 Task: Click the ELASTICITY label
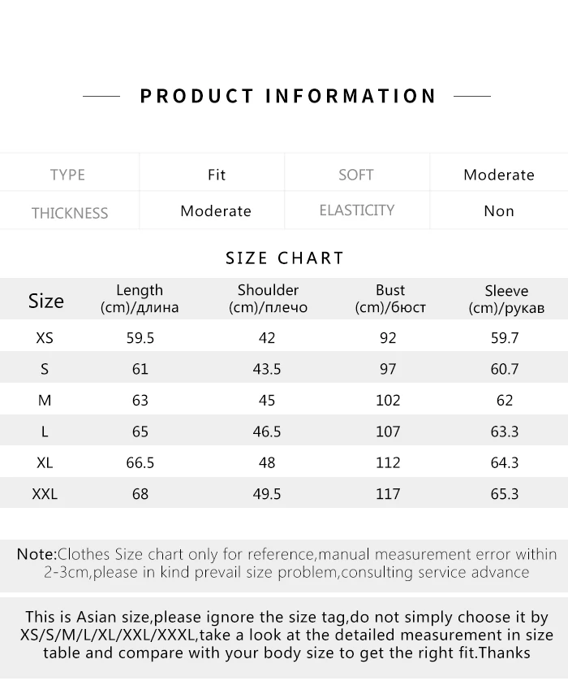[357, 210]
